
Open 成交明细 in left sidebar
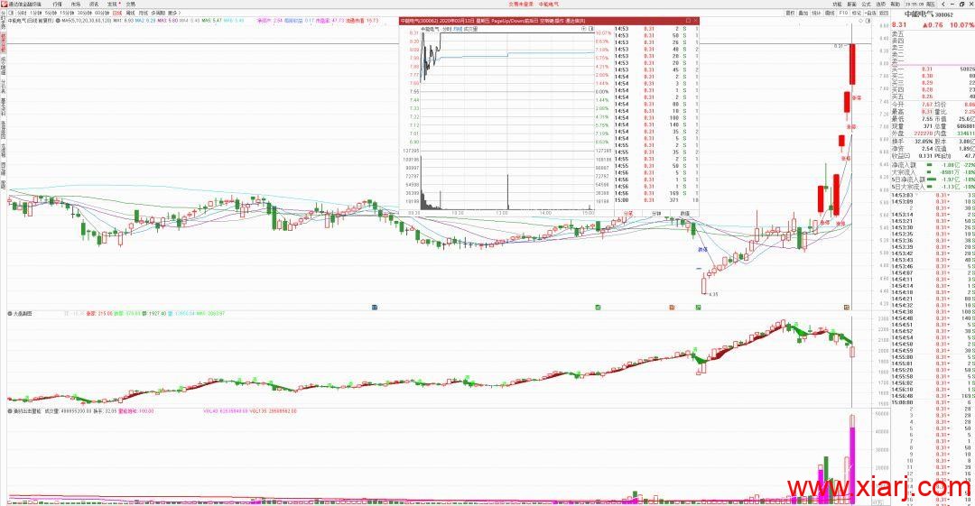(x=3, y=66)
